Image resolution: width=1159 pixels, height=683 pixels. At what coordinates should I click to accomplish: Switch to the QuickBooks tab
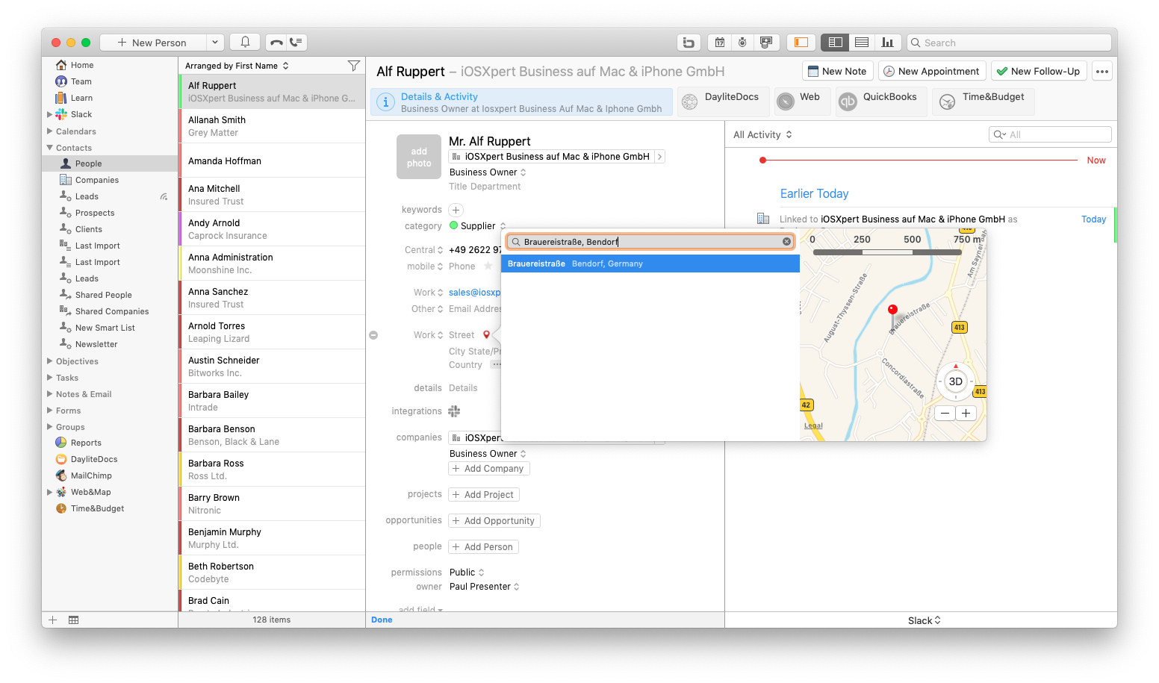[x=880, y=102]
